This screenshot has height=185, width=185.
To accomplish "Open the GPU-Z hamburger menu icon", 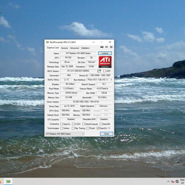I will [x=111, y=47].
